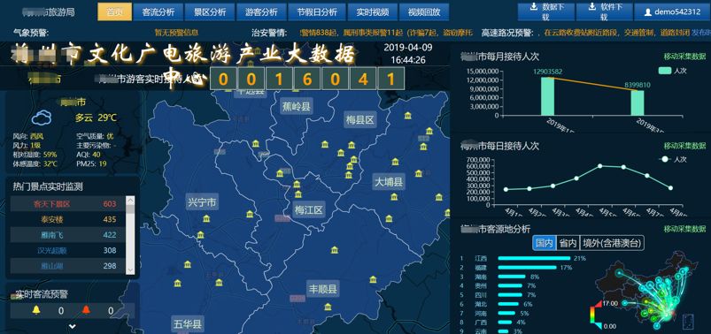Select the 省内 source region option
The image size is (711, 334).
pyautogui.click(x=568, y=243)
